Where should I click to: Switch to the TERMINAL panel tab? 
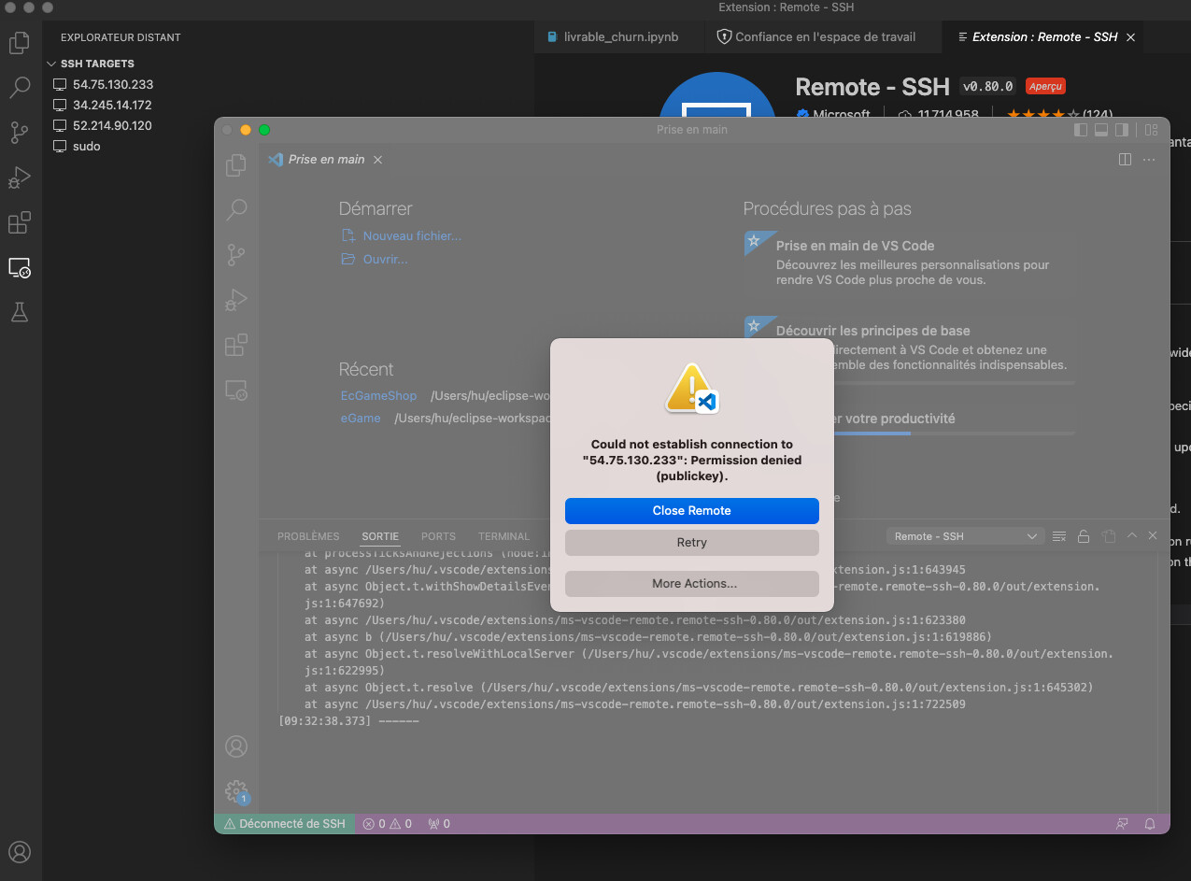tap(503, 536)
